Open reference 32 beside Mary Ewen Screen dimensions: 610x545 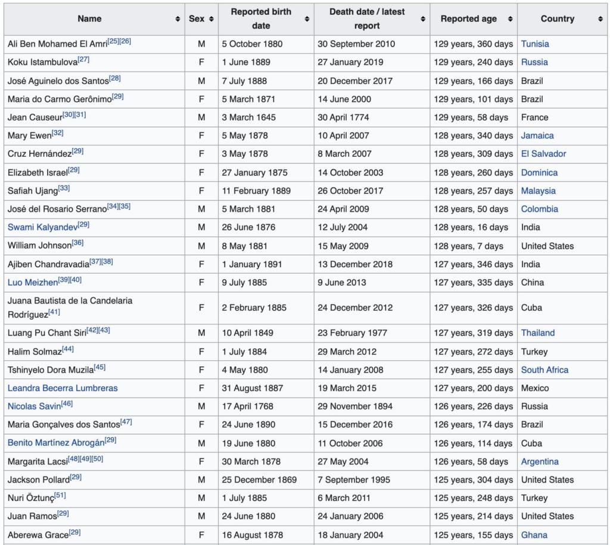point(57,133)
